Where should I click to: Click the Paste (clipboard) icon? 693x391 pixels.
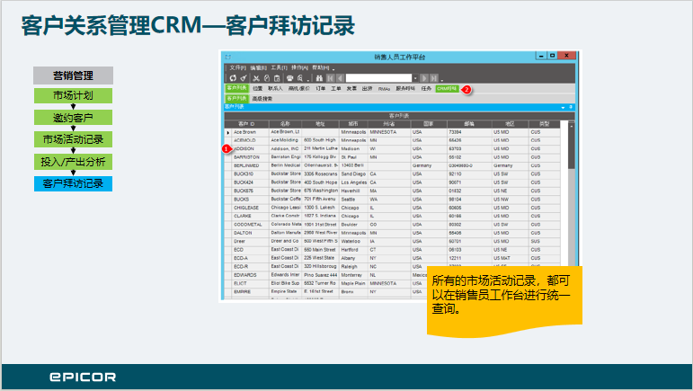click(x=277, y=78)
